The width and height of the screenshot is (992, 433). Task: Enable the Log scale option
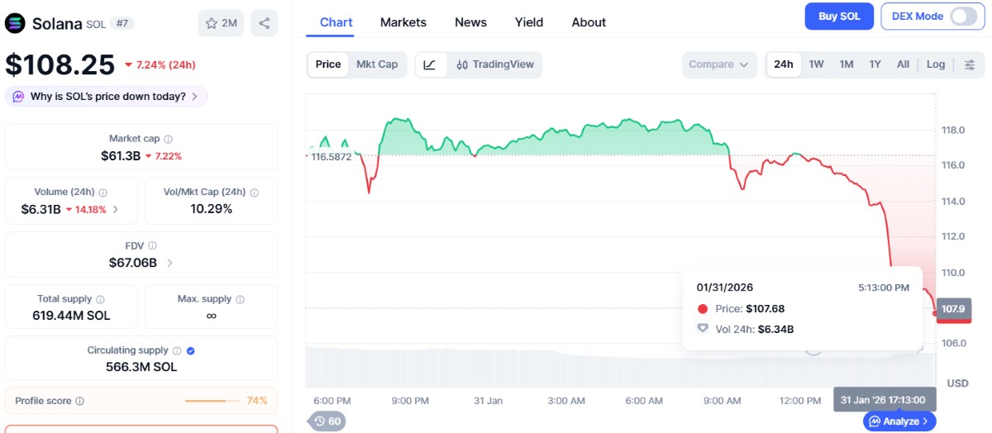(936, 64)
